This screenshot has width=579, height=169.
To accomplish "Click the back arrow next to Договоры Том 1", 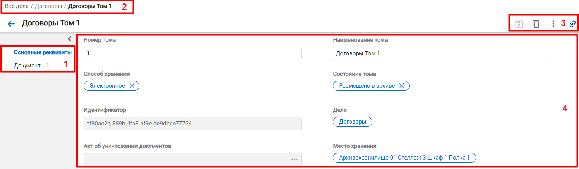I will pos(11,23).
